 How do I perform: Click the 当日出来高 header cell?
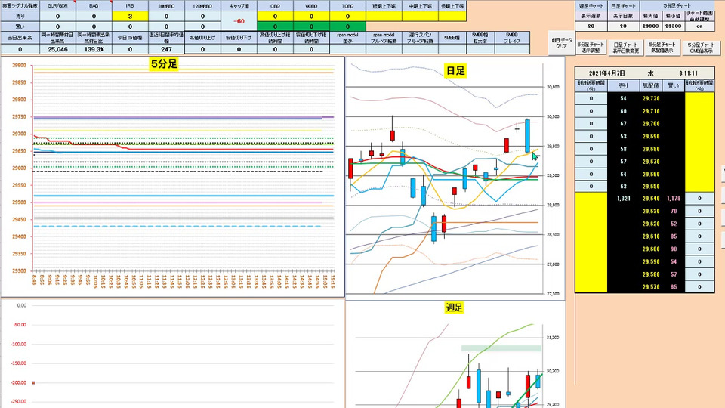(x=20, y=38)
